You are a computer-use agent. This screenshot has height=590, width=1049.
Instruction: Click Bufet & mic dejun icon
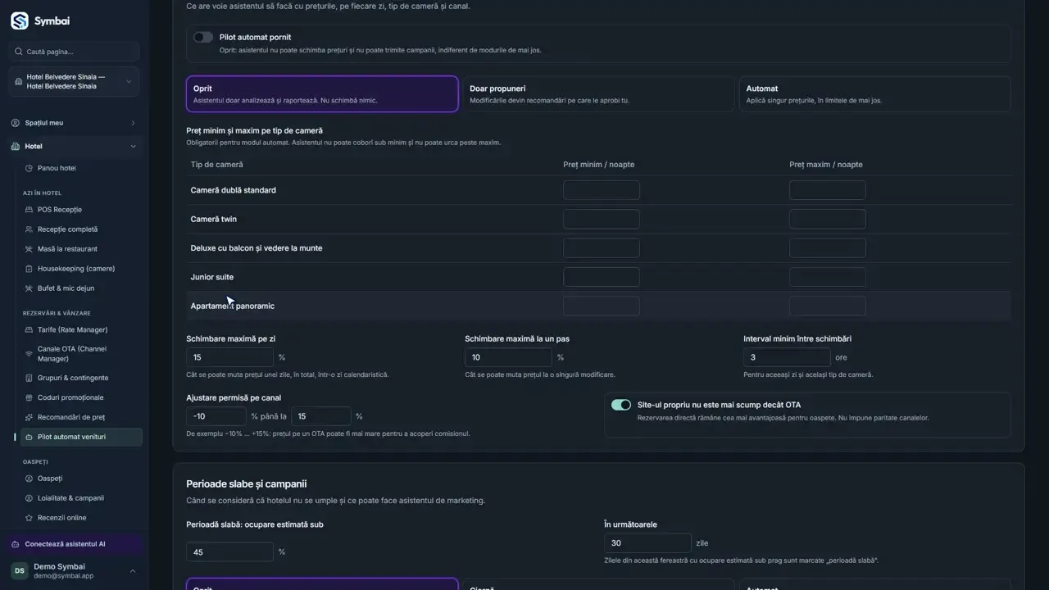tap(30, 288)
